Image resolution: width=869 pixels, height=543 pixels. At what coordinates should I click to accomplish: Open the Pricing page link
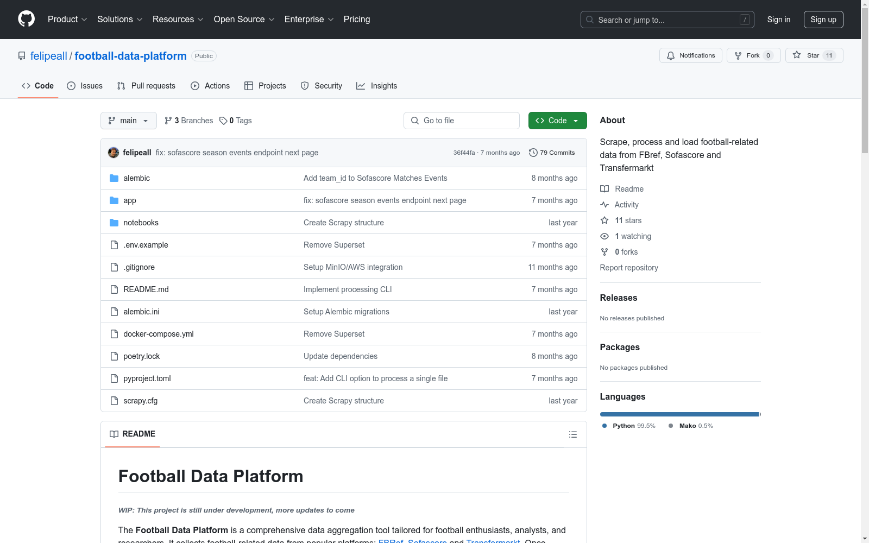357,19
